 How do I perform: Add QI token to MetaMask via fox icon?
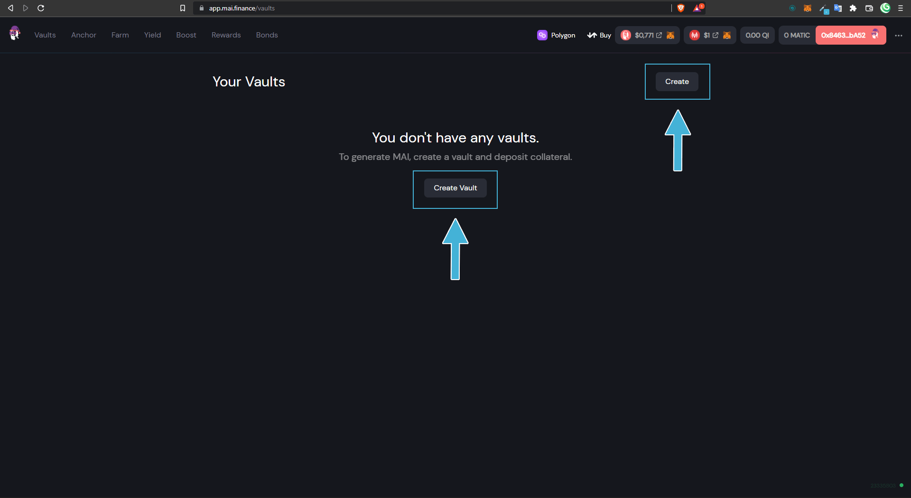670,35
